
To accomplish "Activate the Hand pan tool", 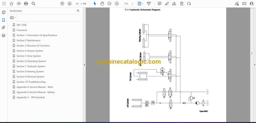I will (x=102, y=4).
